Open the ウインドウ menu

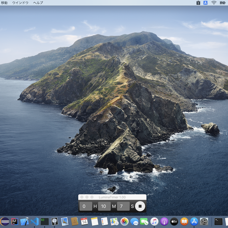click(x=20, y=2)
